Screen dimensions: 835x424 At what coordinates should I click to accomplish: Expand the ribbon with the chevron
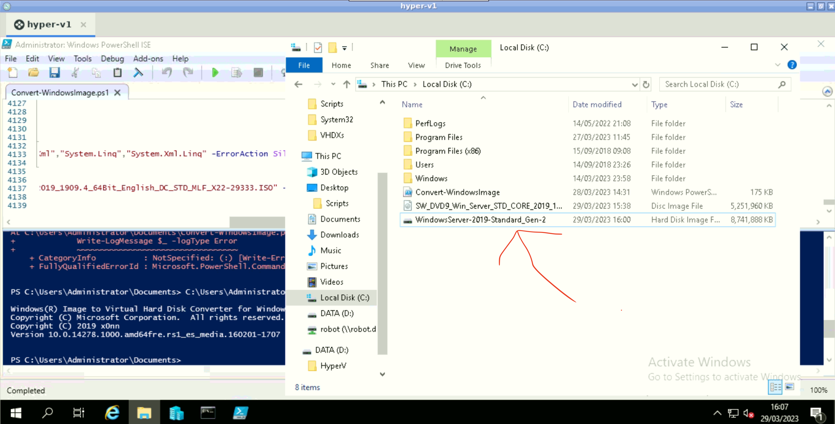point(777,65)
